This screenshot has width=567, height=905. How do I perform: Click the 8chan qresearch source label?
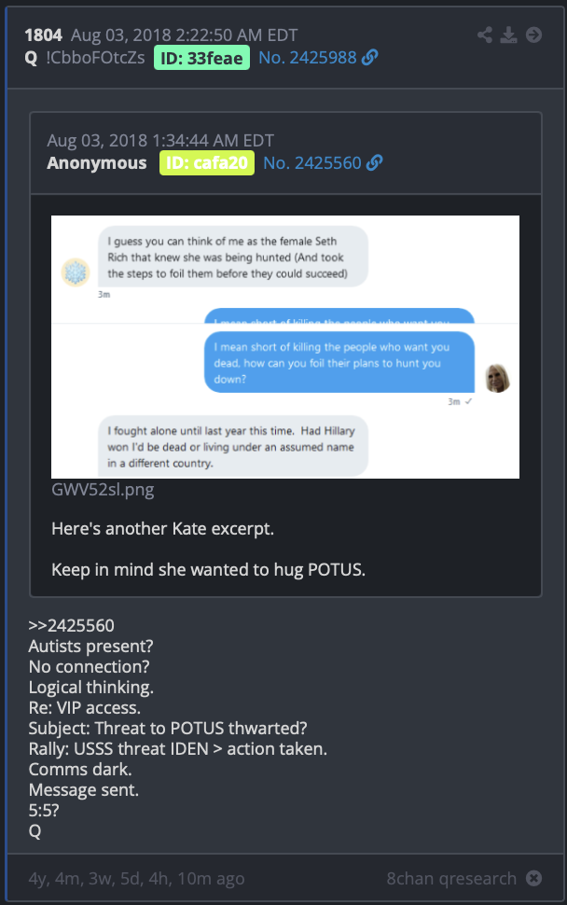(451, 879)
